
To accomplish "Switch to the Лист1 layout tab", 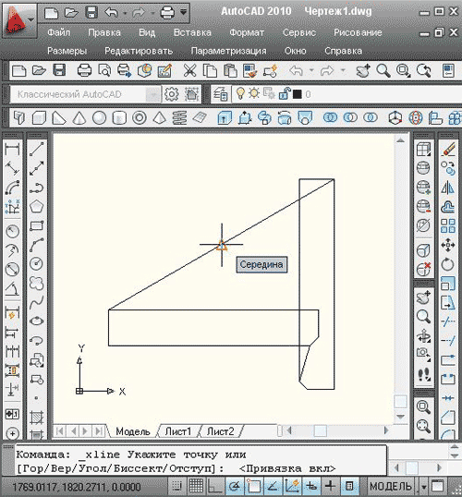I will tap(178, 431).
